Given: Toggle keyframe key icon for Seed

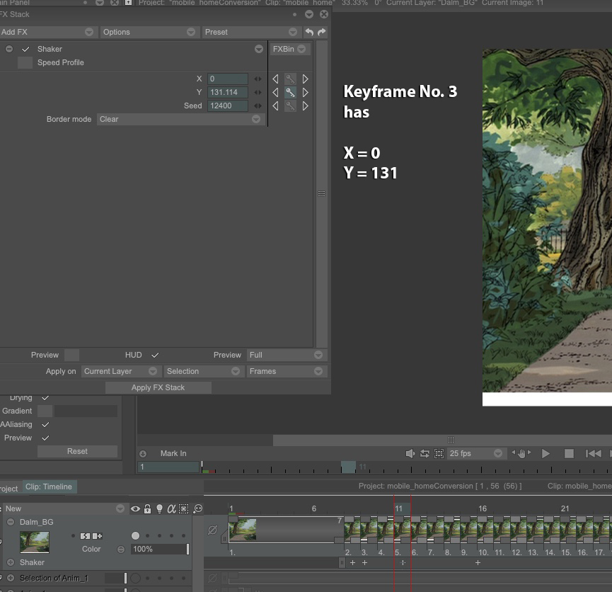Looking at the screenshot, I should point(290,106).
